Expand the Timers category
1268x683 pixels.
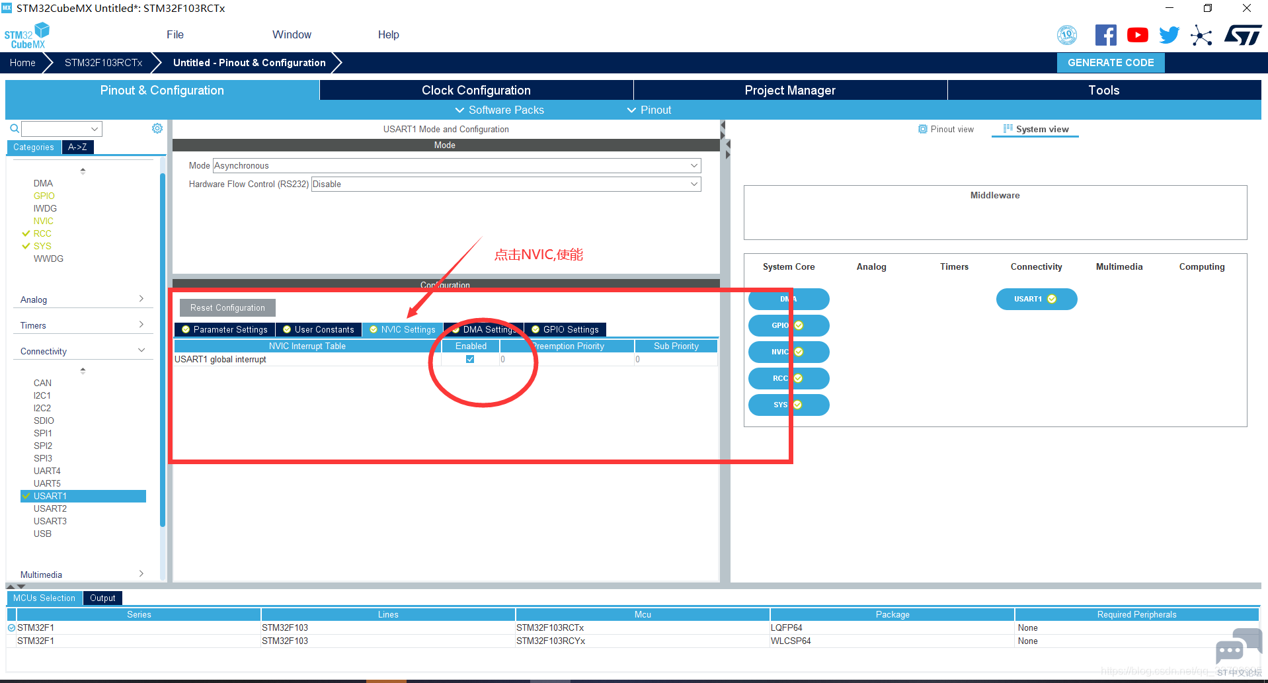(83, 325)
